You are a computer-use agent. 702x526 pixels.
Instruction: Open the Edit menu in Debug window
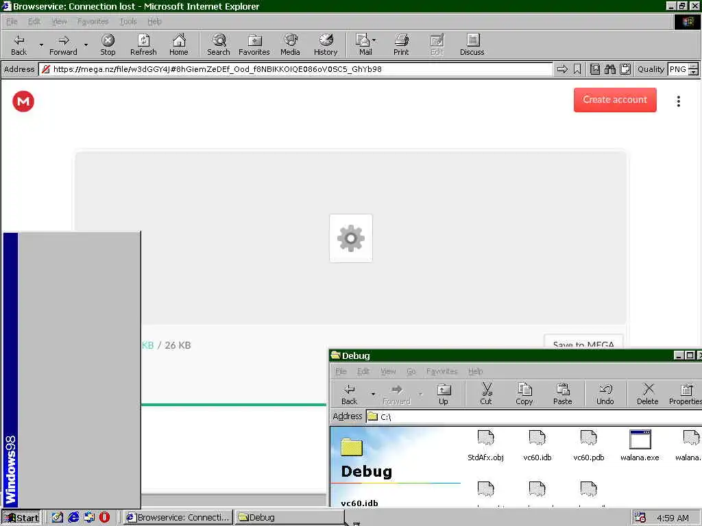pyautogui.click(x=363, y=371)
